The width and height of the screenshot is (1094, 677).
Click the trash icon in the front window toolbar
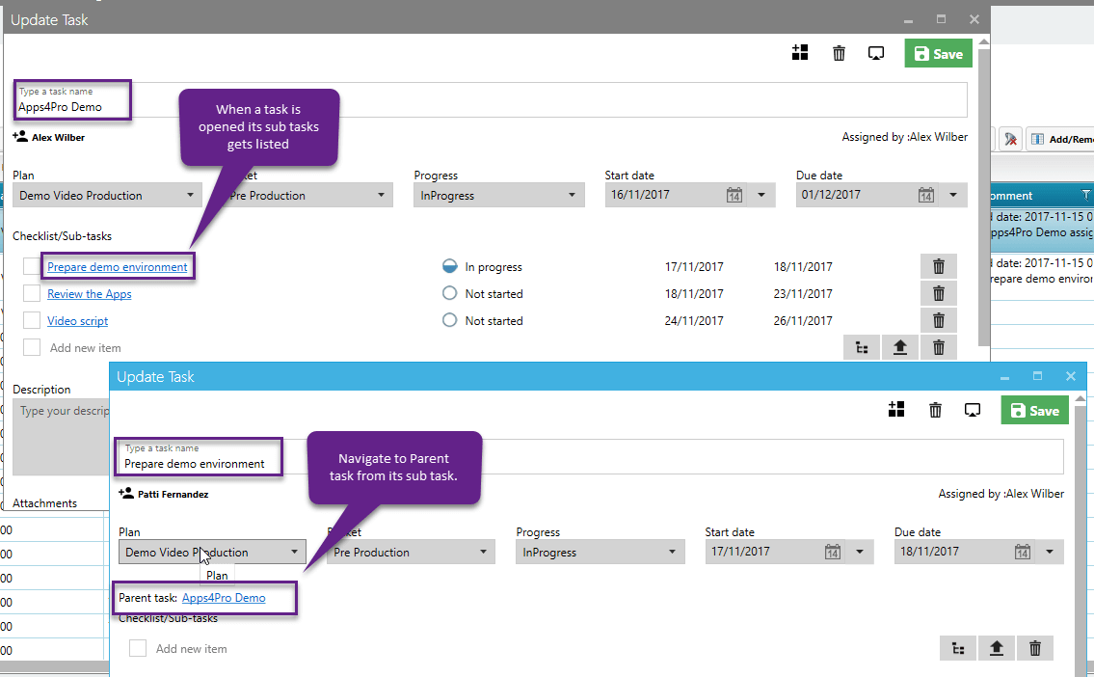(935, 410)
